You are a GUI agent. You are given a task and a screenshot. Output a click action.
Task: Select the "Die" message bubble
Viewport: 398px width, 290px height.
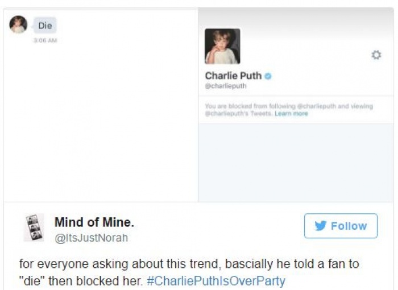pos(45,26)
